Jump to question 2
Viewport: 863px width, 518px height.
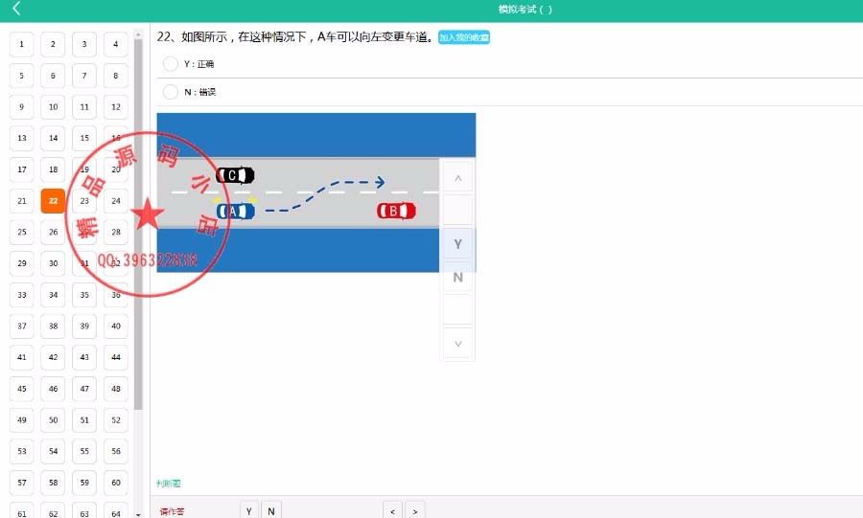click(x=53, y=44)
